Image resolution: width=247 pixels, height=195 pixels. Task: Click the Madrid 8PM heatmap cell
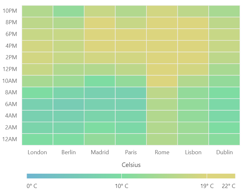pos(100,23)
